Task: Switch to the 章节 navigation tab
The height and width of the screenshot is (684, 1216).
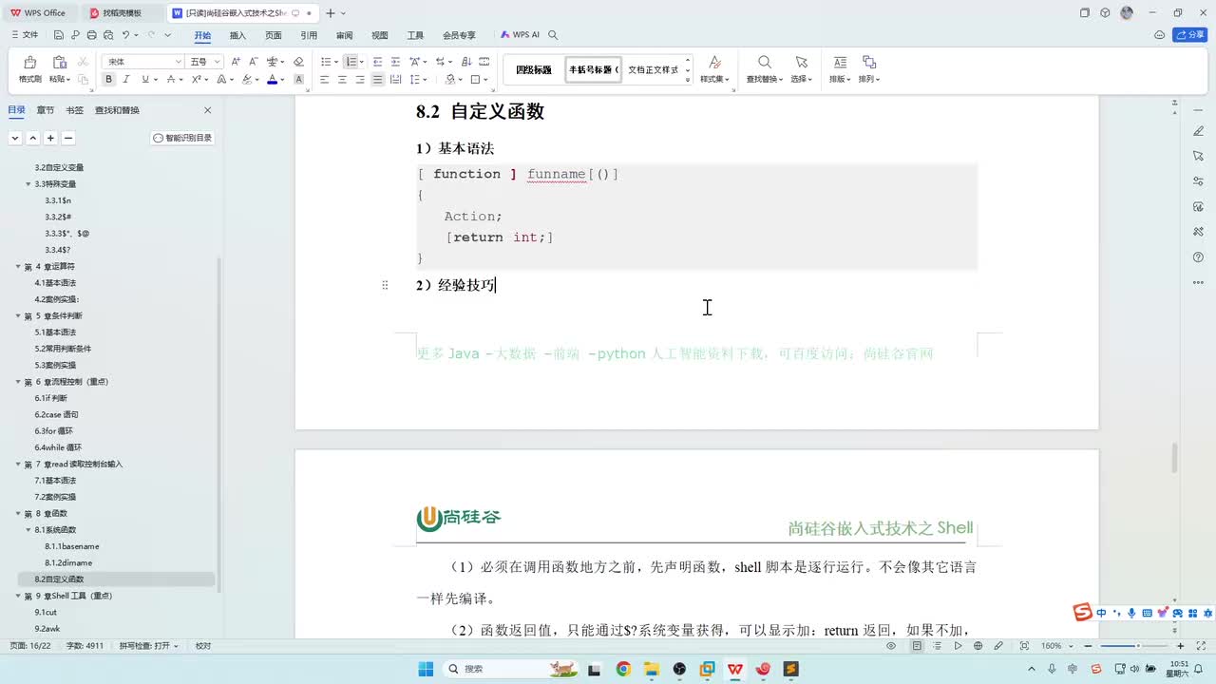Action: click(x=46, y=110)
